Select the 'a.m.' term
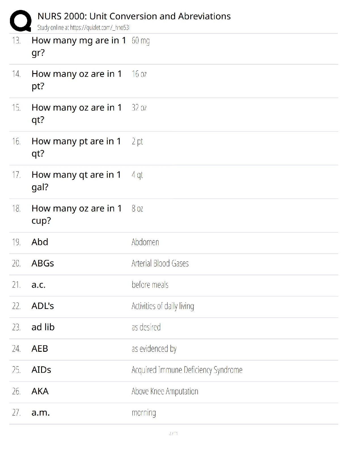 [x=41, y=413]
